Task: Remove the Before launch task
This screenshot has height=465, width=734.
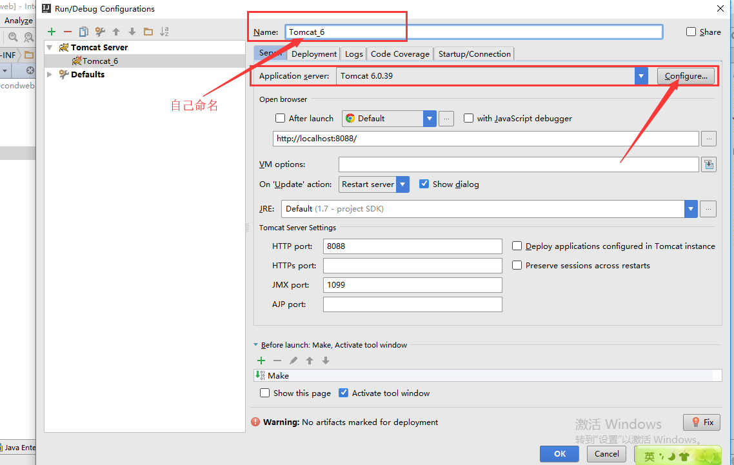Action: pos(277,360)
